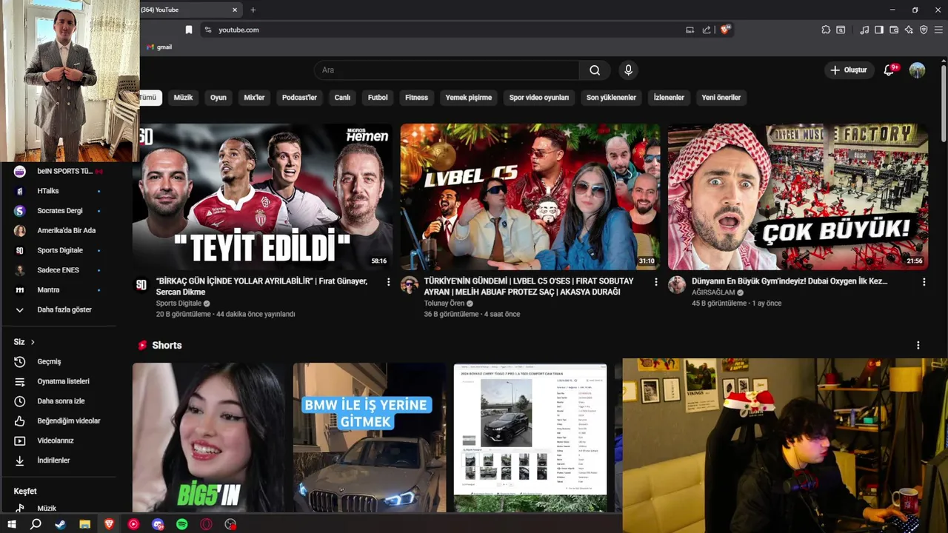Image resolution: width=948 pixels, height=533 pixels.
Task: Select the Yemek pişirme filter chip
Action: tap(468, 97)
